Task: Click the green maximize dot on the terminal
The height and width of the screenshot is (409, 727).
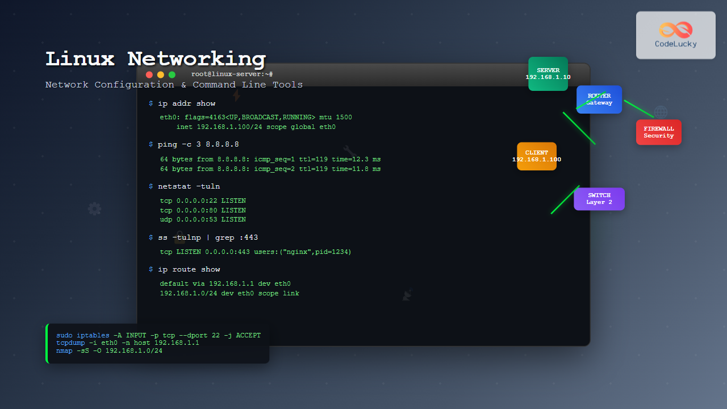Action: coord(172,74)
